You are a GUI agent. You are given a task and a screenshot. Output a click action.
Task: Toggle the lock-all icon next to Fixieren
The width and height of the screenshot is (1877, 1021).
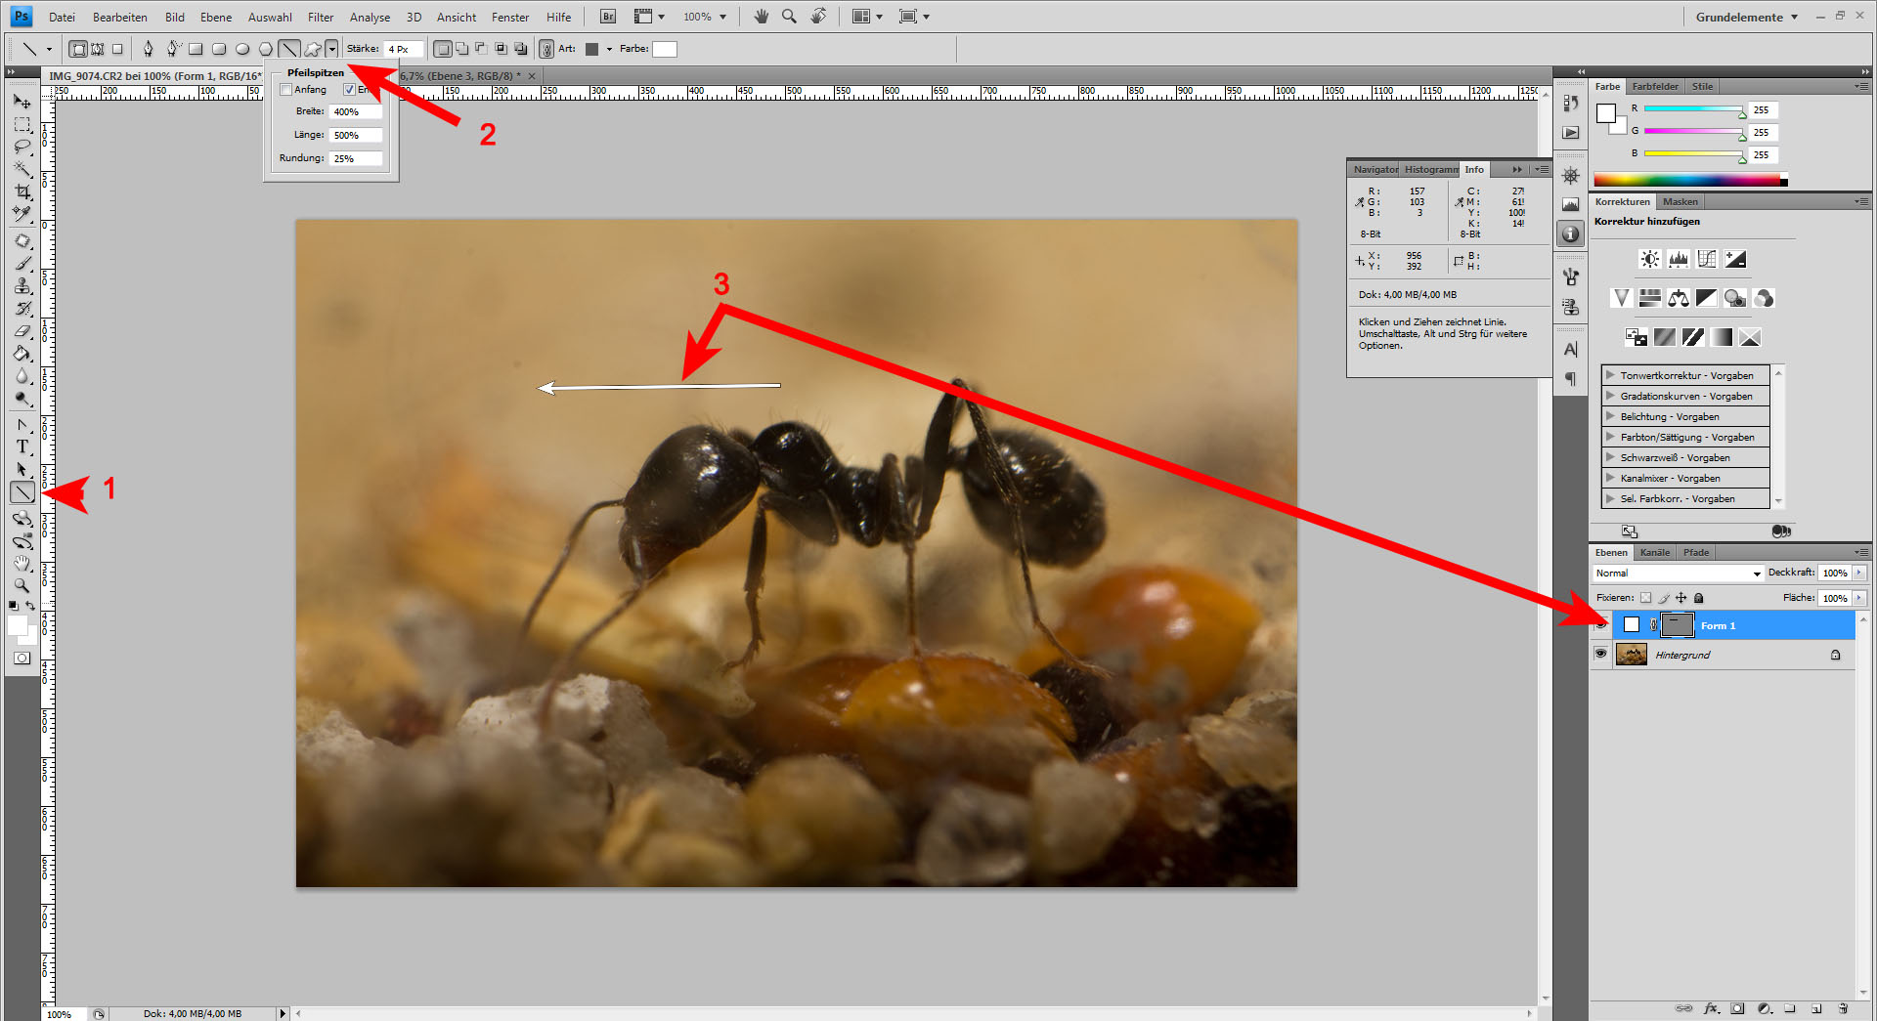(x=1699, y=598)
